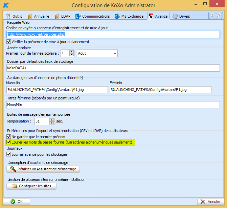The height and width of the screenshot is (208, 227).
Task: Click the Féminin avatar path field
Action: pyautogui.click(x=161, y=90)
